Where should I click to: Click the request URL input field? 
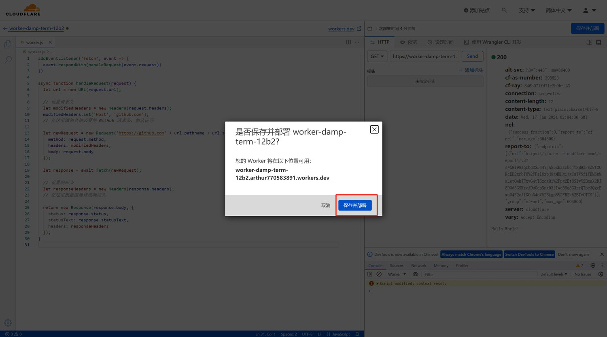point(424,56)
